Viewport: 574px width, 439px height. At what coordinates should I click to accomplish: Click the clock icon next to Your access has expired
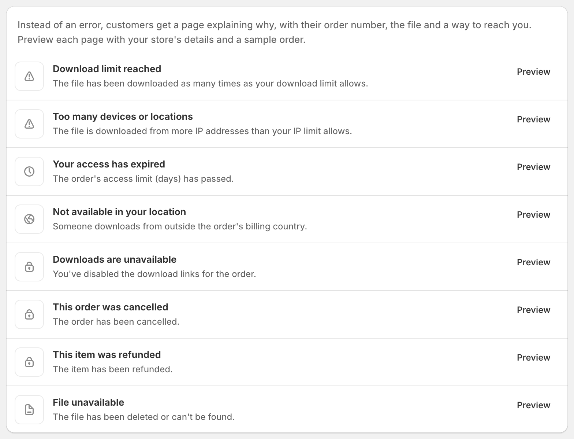(29, 171)
